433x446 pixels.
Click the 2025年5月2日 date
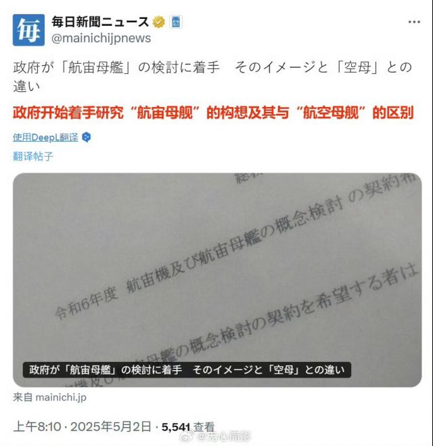[x=111, y=426]
